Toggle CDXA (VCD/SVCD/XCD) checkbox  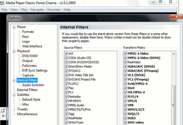click(x=66, y=62)
